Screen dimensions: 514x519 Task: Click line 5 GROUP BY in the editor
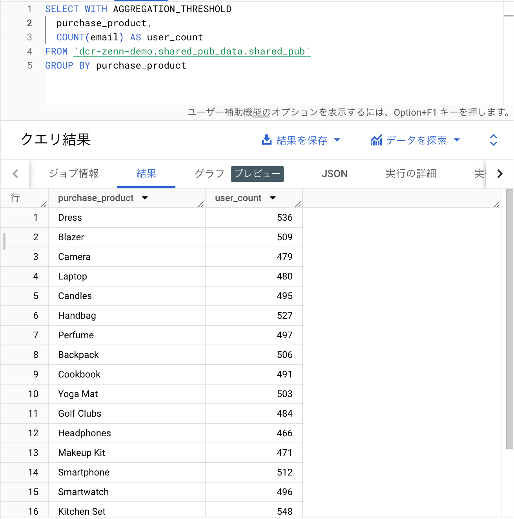click(115, 65)
